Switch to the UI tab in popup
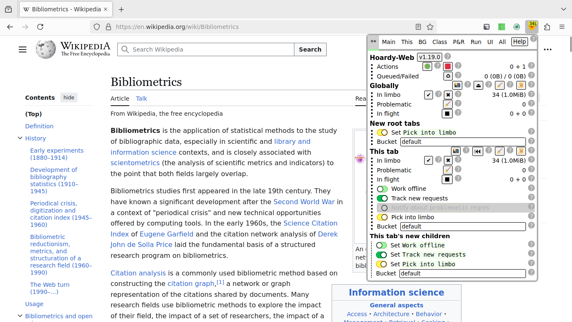 tap(490, 42)
